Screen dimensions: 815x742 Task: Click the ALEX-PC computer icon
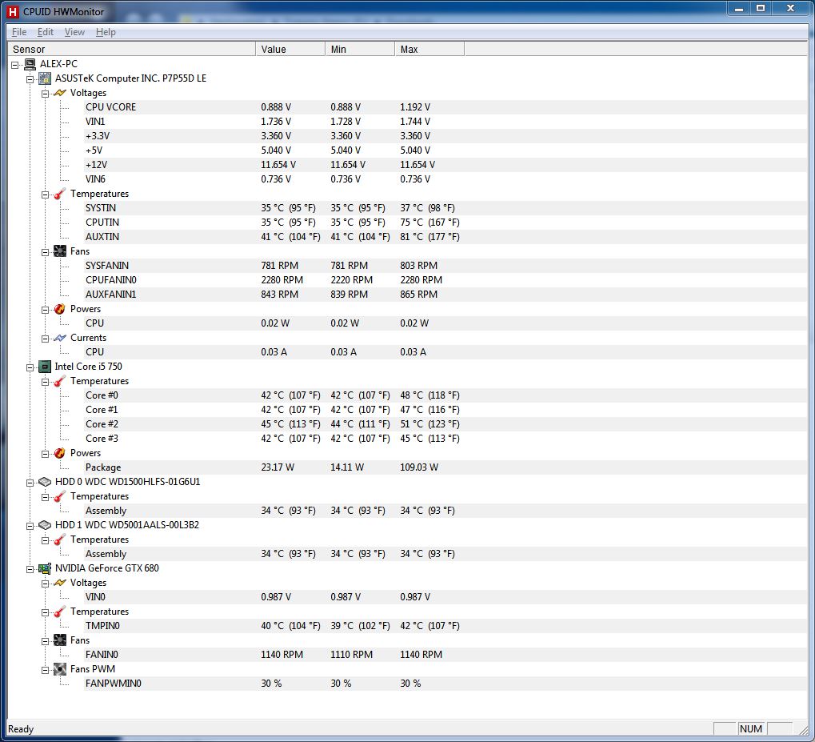(30, 64)
